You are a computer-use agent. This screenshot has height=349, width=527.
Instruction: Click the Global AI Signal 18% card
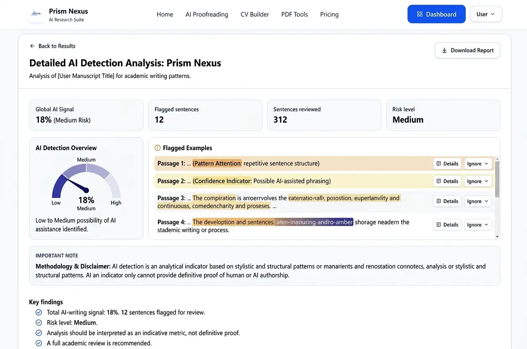click(x=86, y=115)
